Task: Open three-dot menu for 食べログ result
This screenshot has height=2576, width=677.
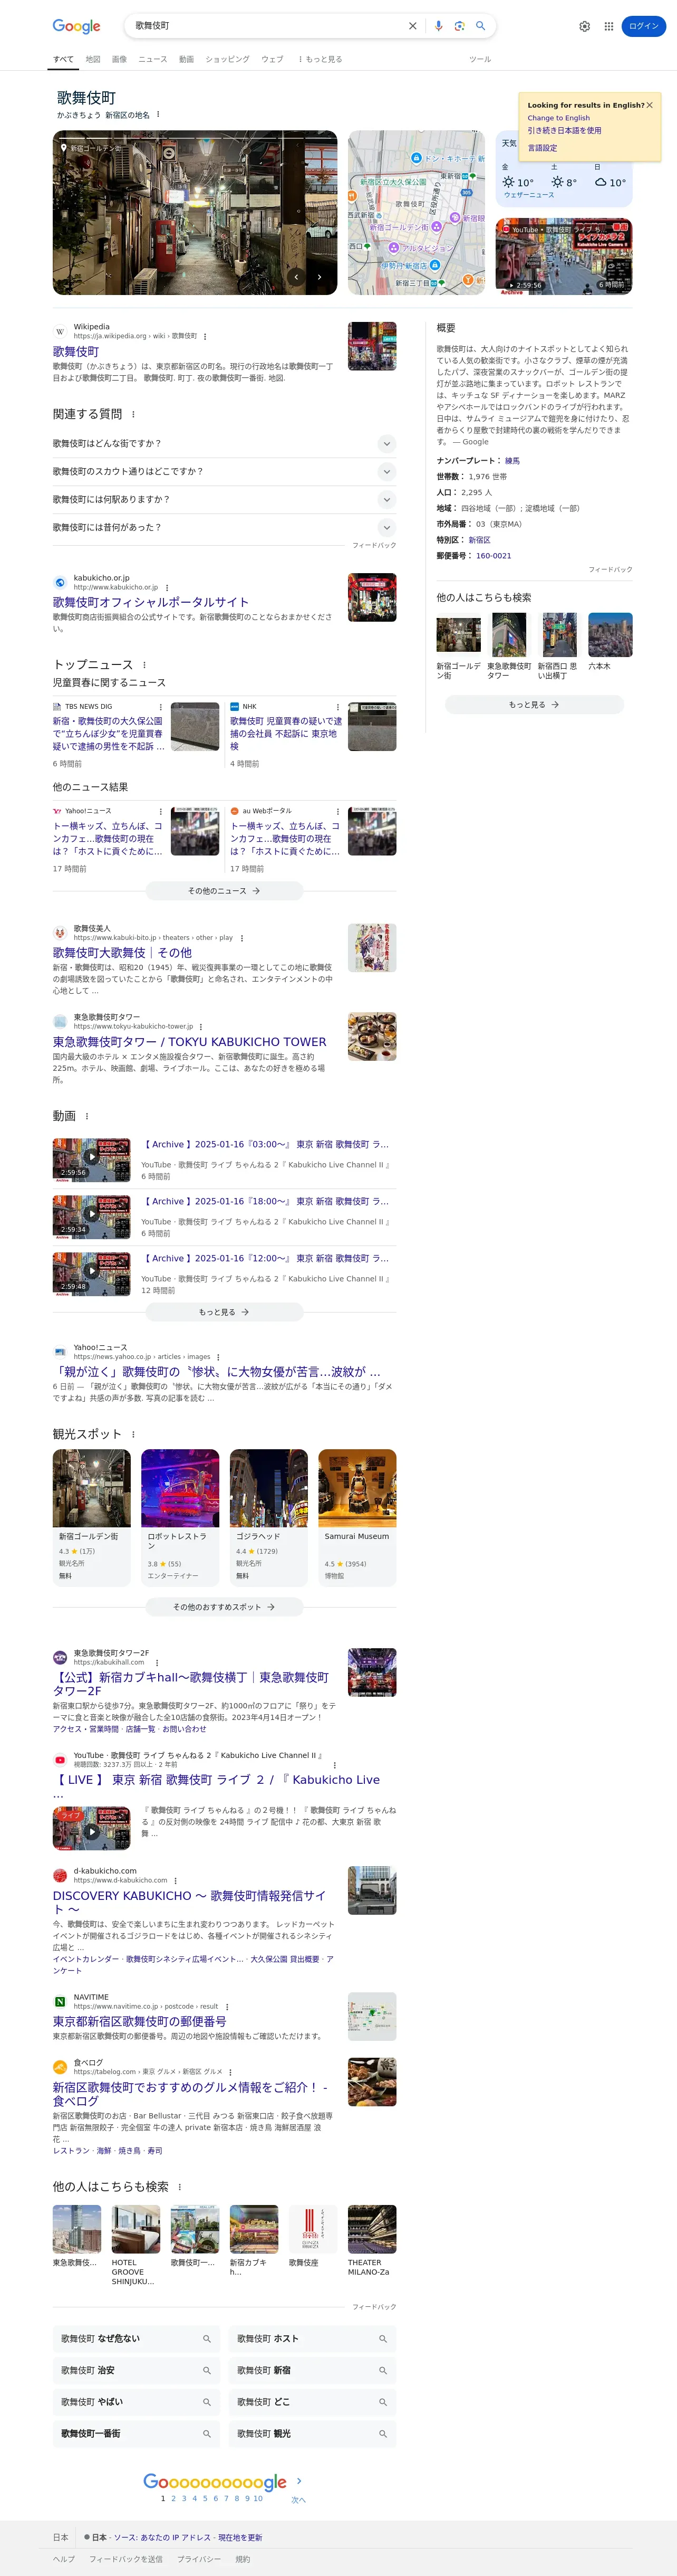Action: 230,2071
